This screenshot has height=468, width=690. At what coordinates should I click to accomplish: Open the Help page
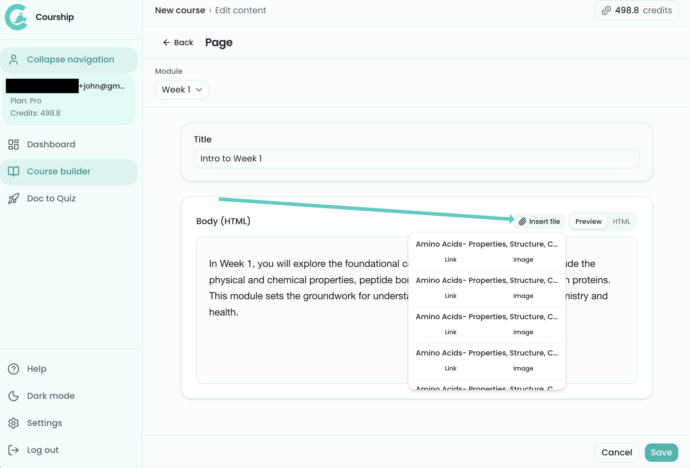(x=69, y=369)
